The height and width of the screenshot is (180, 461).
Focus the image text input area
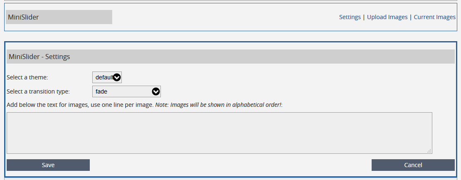tap(219, 133)
